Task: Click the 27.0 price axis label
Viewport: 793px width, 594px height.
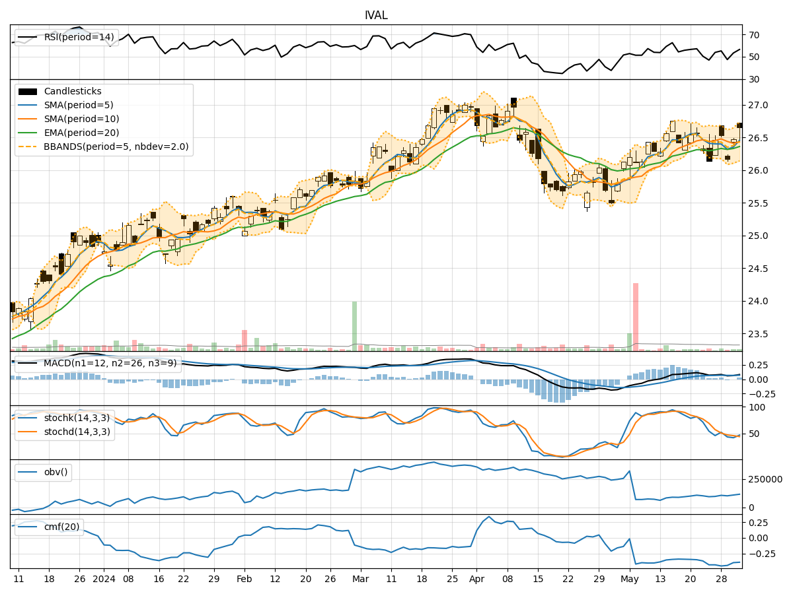Action: (759, 106)
